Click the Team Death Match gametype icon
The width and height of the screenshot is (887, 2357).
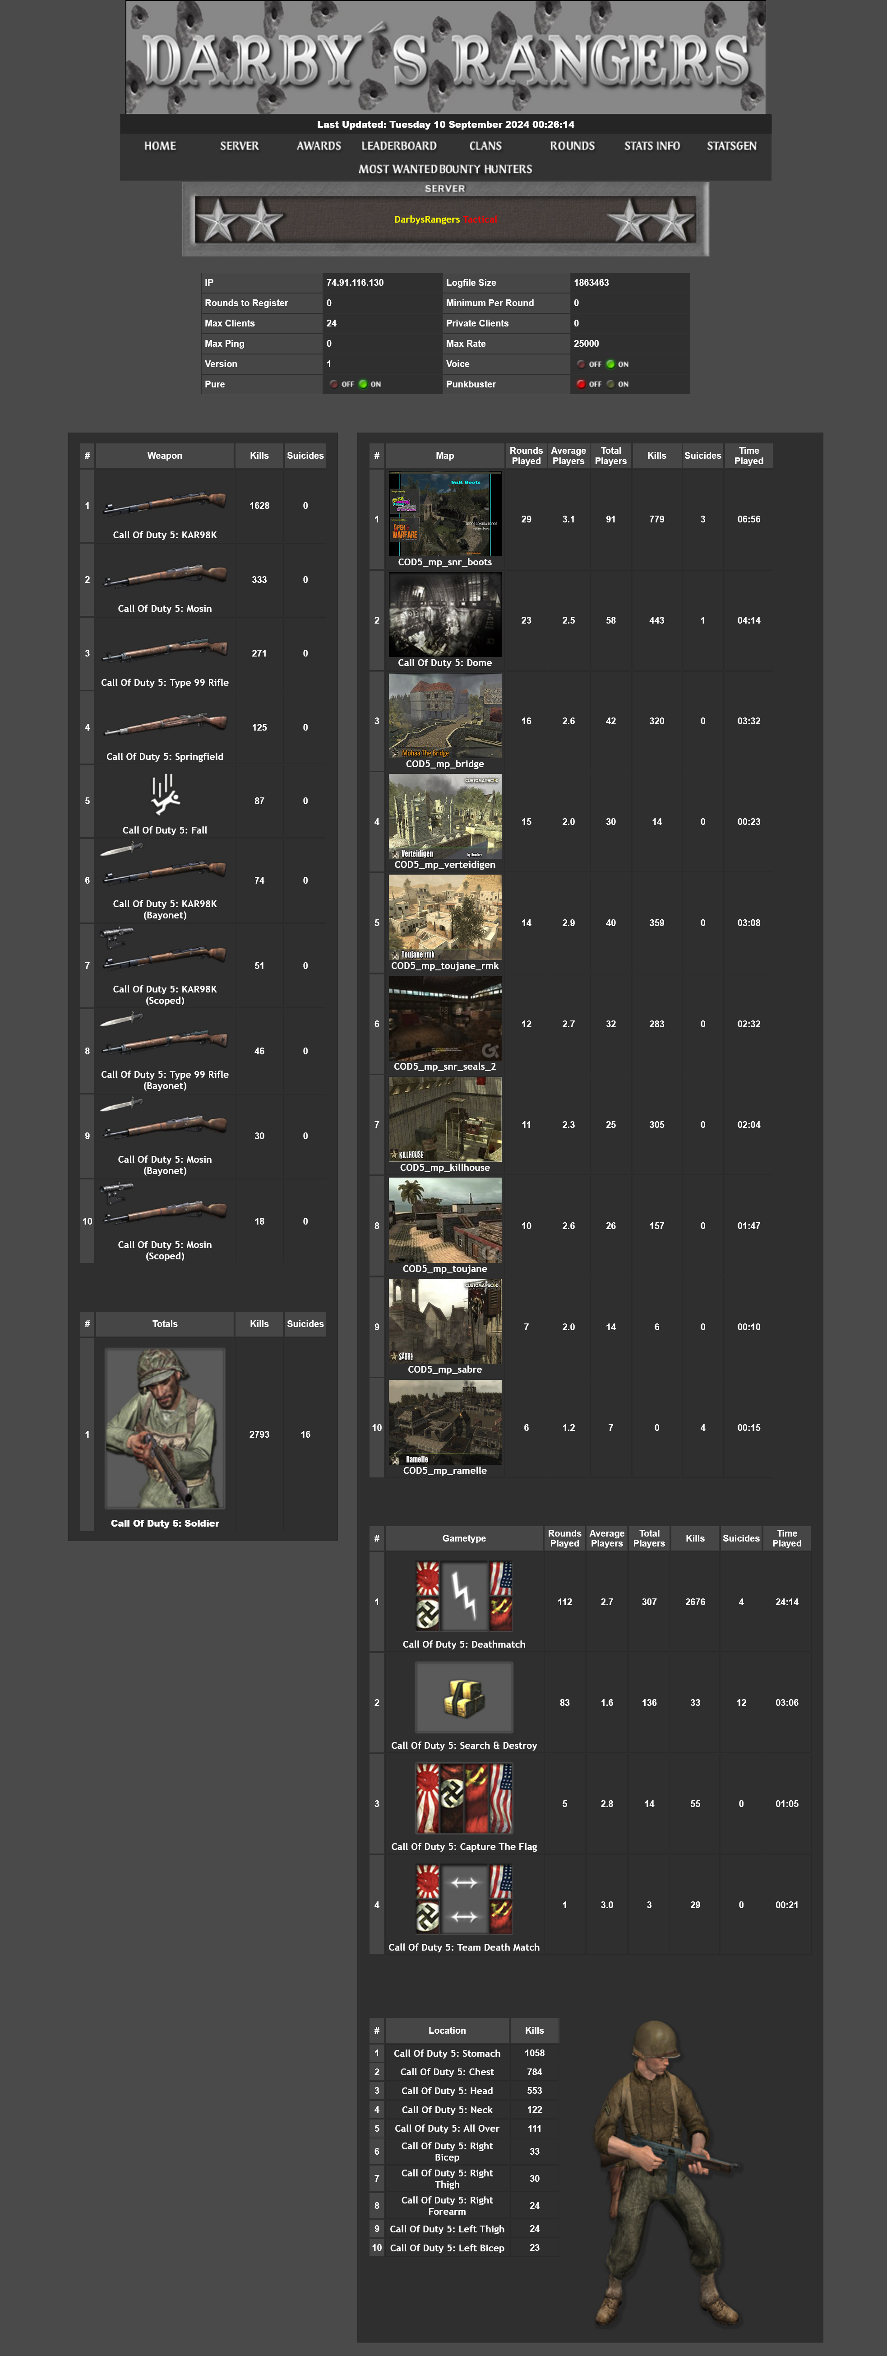coord(465,1900)
